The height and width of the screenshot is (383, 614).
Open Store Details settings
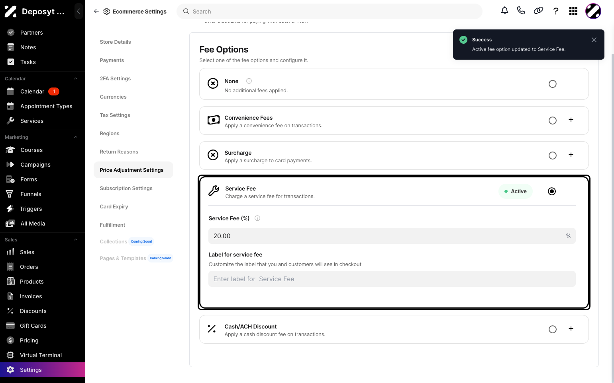[115, 42]
